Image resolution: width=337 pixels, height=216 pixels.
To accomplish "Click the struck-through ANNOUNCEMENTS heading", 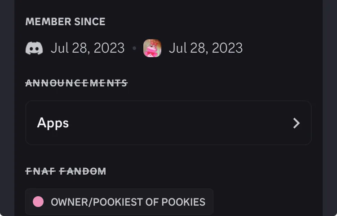I will pos(76,83).
